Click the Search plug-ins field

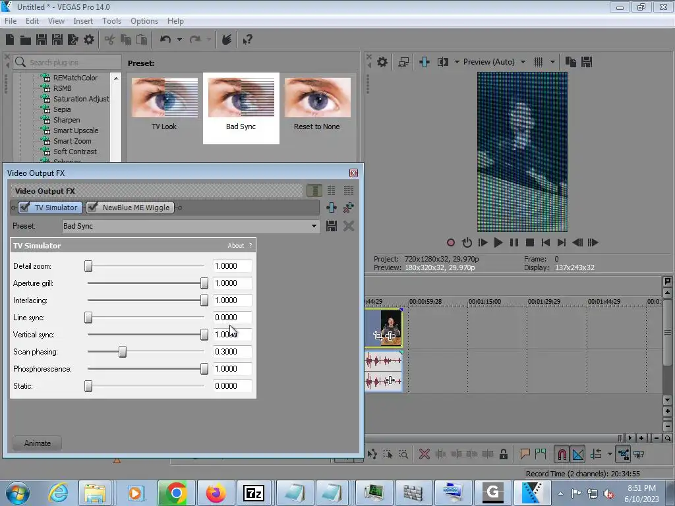pyautogui.click(x=67, y=63)
